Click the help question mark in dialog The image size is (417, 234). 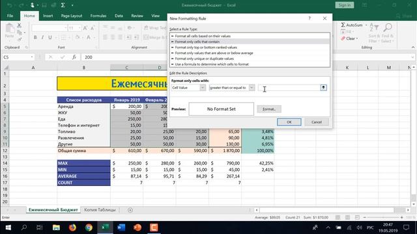tap(309, 18)
